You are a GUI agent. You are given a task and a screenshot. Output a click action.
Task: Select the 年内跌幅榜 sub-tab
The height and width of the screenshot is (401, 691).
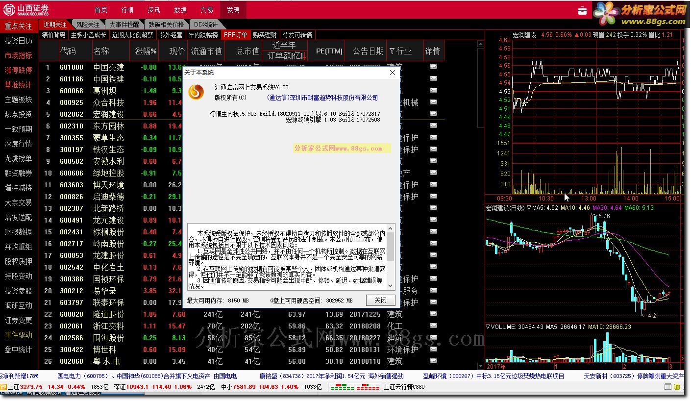(x=203, y=35)
